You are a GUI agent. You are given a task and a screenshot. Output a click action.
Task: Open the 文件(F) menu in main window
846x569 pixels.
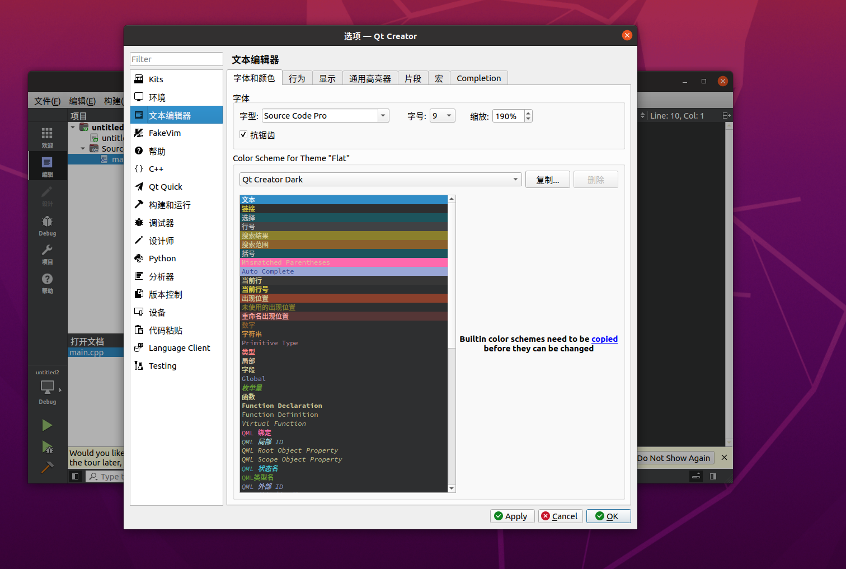[x=48, y=101]
